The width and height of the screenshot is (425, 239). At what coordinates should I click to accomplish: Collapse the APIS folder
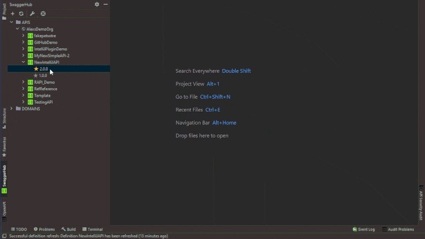(12, 22)
